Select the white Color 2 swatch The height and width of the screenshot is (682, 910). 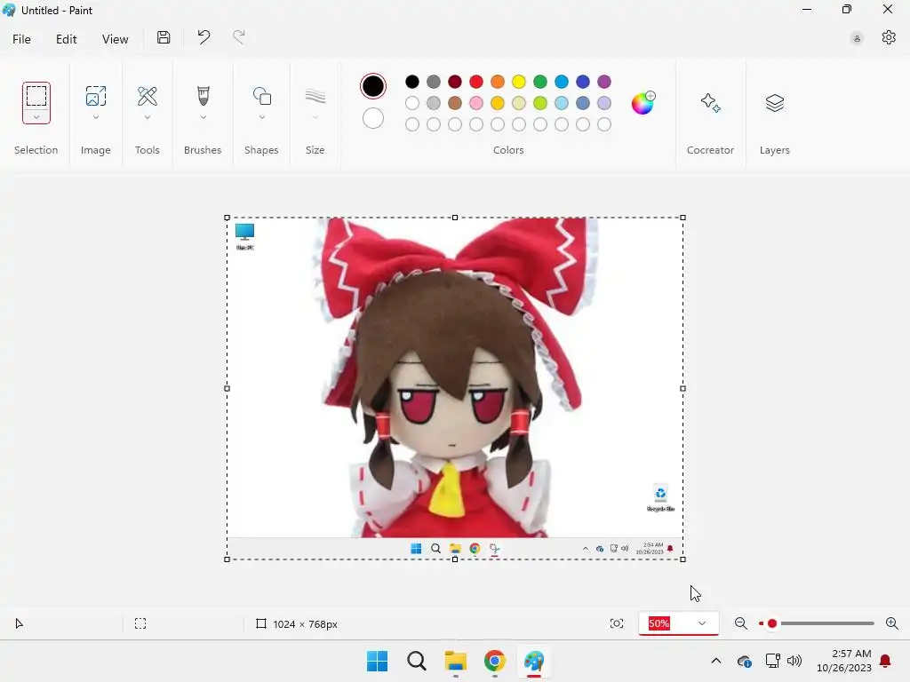(x=373, y=118)
